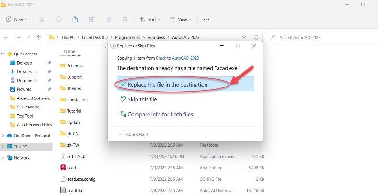Go up one folder level
The width and height of the screenshot is (378, 195).
click(39, 37)
